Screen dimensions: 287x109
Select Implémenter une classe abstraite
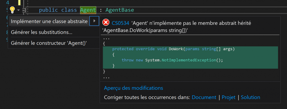pyautogui.click(x=49, y=21)
